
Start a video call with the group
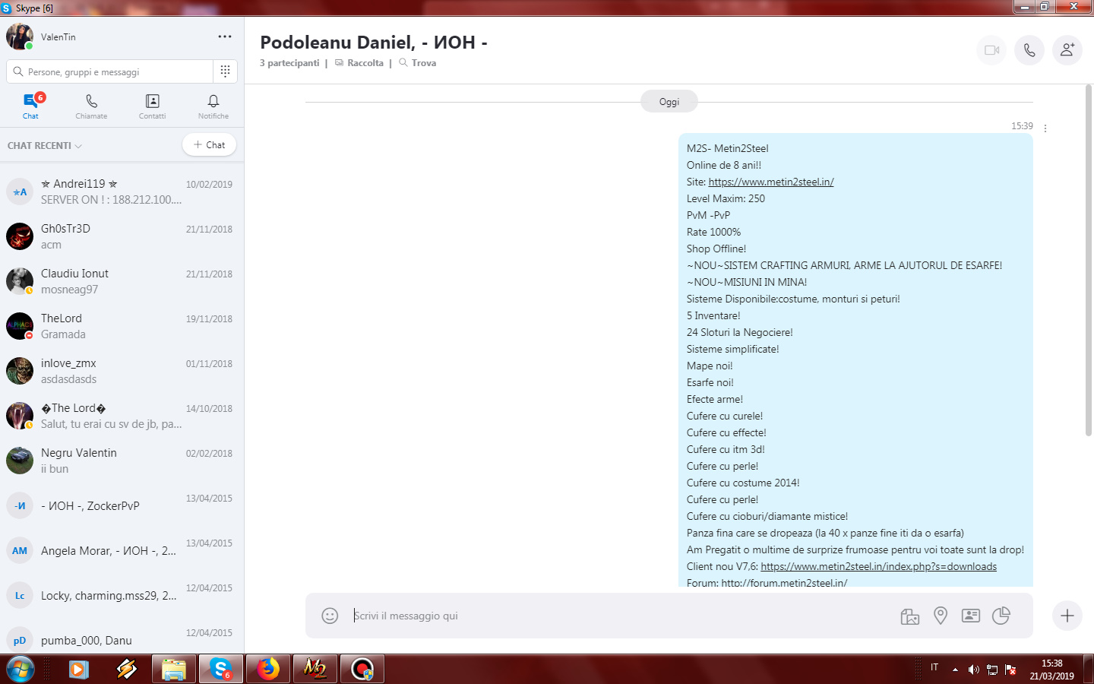(x=991, y=50)
